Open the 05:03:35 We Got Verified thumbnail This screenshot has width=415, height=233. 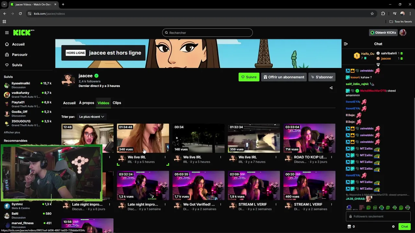coord(198,185)
